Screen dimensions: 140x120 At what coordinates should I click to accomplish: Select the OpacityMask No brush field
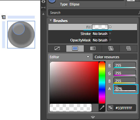(100, 40)
